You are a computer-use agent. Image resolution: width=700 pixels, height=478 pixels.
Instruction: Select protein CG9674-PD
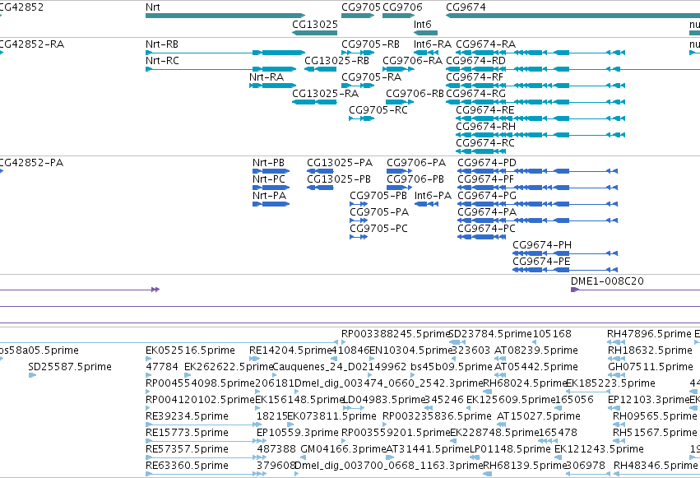[x=487, y=163]
